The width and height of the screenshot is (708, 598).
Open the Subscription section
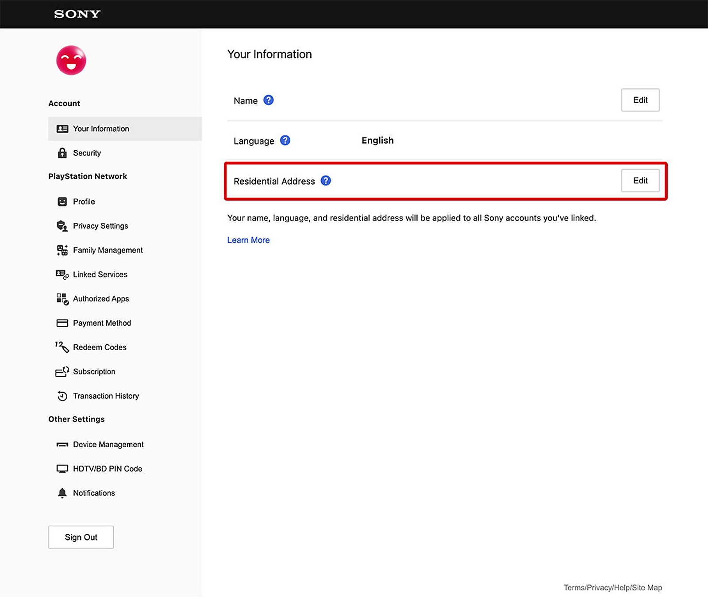94,372
